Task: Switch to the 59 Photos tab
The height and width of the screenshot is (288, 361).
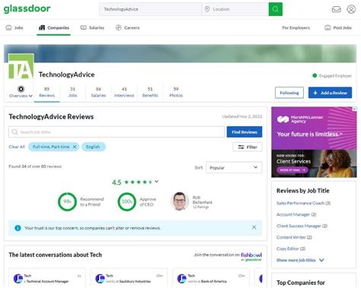Action: point(176,92)
